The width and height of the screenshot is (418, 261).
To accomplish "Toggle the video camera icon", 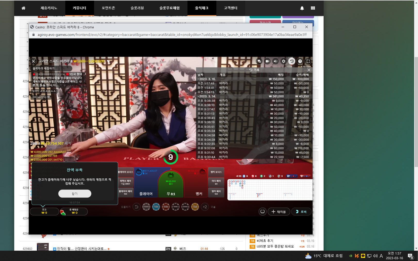I will pos(267,61).
